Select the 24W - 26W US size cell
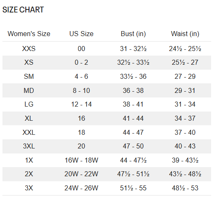Image resolution: width=219 pixels, height=197 pixels. pyautogui.click(x=81, y=188)
